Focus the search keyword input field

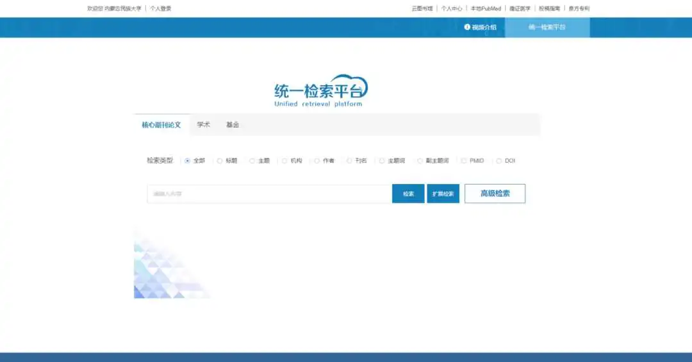point(270,193)
